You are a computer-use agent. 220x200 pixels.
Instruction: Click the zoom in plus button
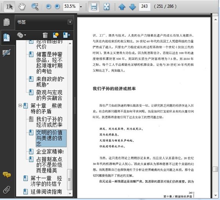coord(57,6)
